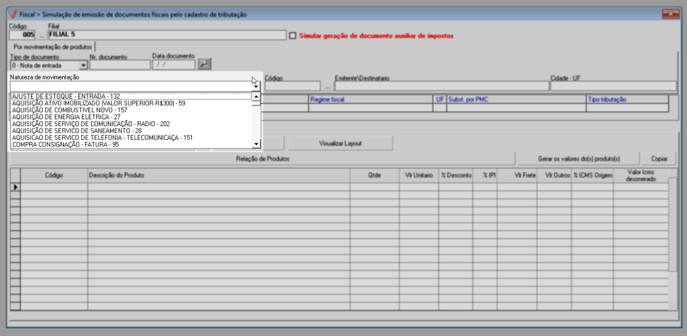Click the Fiscal app icon in title bar
The width and height of the screenshot is (687, 336).
[13, 14]
